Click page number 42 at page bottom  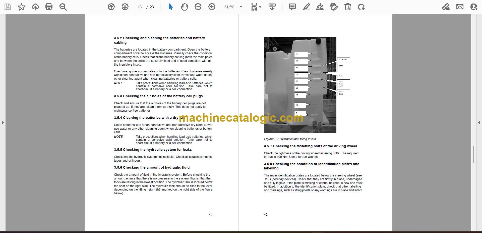click(x=266, y=215)
